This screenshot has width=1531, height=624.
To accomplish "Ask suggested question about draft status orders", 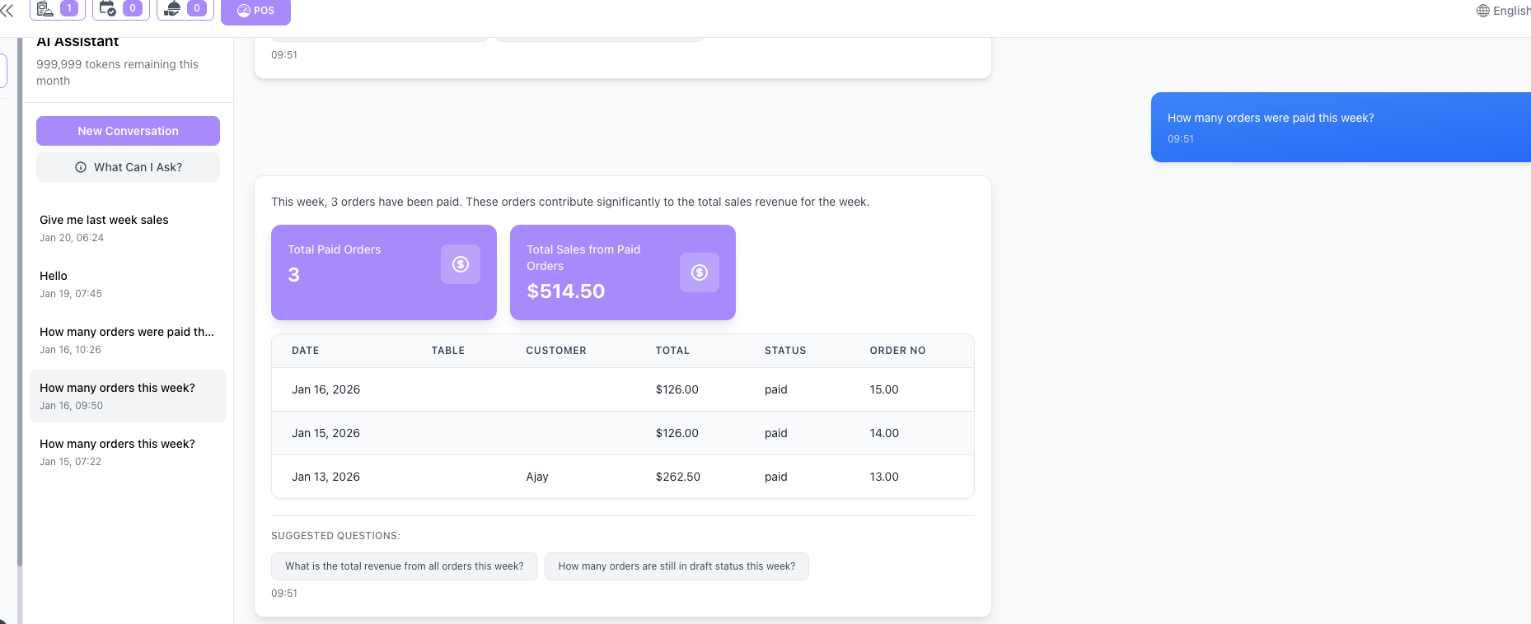I will point(677,566).
